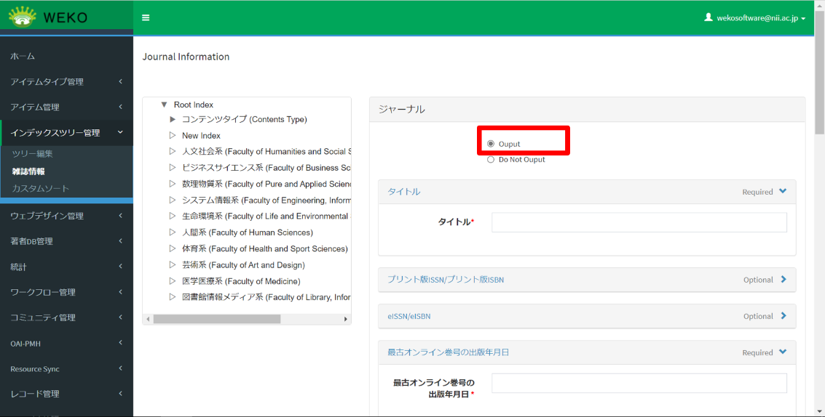Image resolution: width=825 pixels, height=417 pixels.
Task: Collapse the タイトル Required section chevron
Action: (x=783, y=191)
